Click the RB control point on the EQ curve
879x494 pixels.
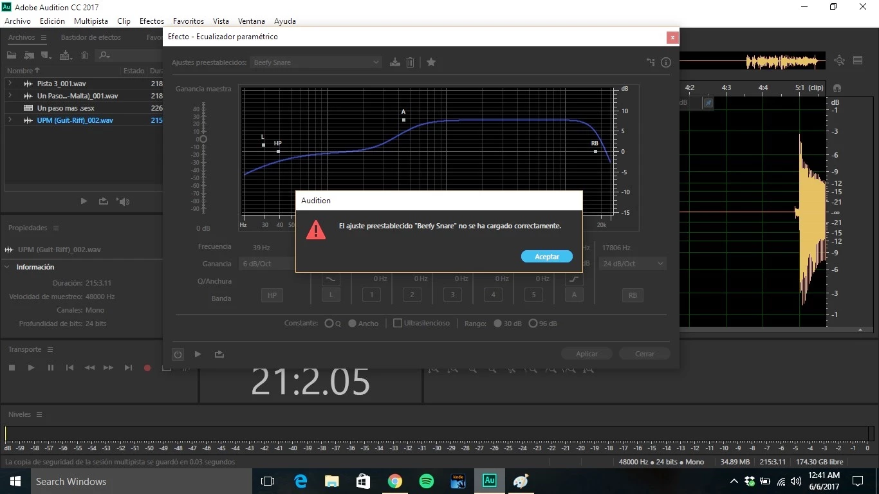pyautogui.click(x=595, y=151)
